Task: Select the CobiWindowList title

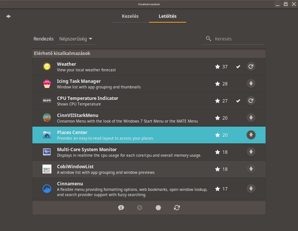Action: coord(75,167)
